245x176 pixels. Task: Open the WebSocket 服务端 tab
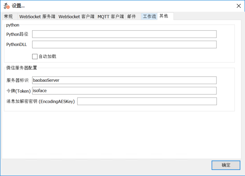pos(37,17)
